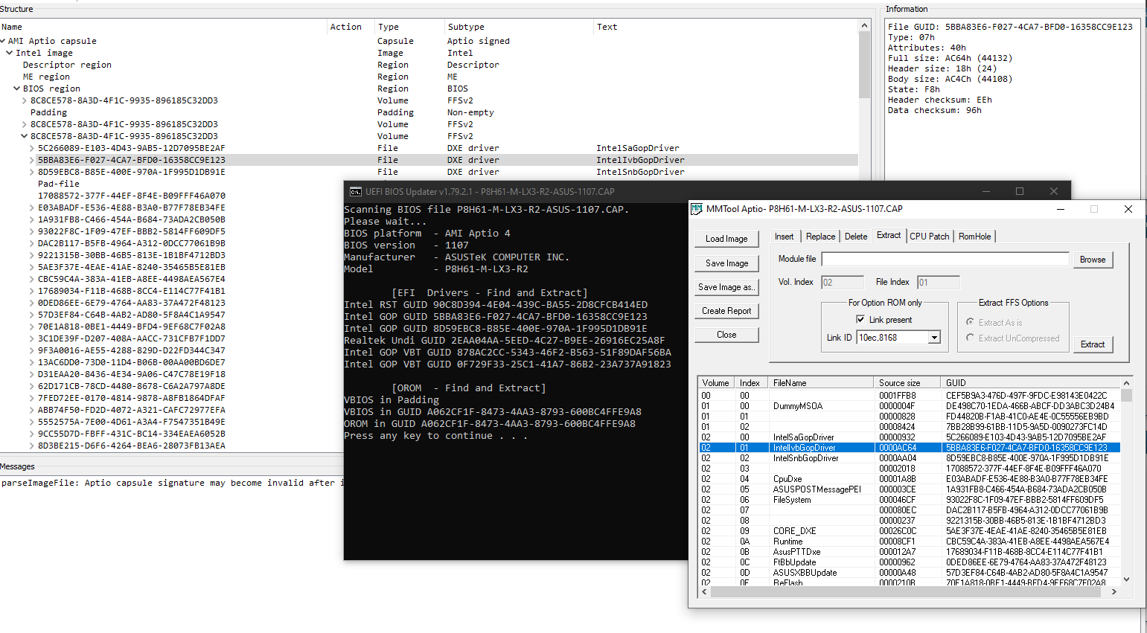The width and height of the screenshot is (1147, 633).
Task: Open the CPU Patch tab
Action: pos(930,237)
